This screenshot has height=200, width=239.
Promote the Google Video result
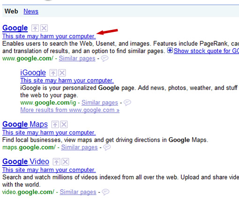56,162
